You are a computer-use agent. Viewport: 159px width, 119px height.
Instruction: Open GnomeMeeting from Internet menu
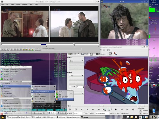point(43,99)
